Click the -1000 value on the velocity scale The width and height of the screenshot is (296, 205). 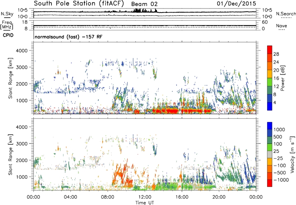coord(281,180)
